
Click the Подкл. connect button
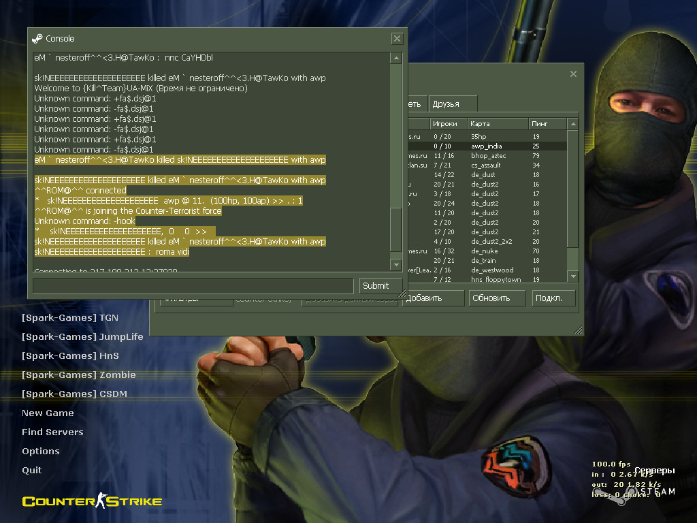pyautogui.click(x=553, y=298)
